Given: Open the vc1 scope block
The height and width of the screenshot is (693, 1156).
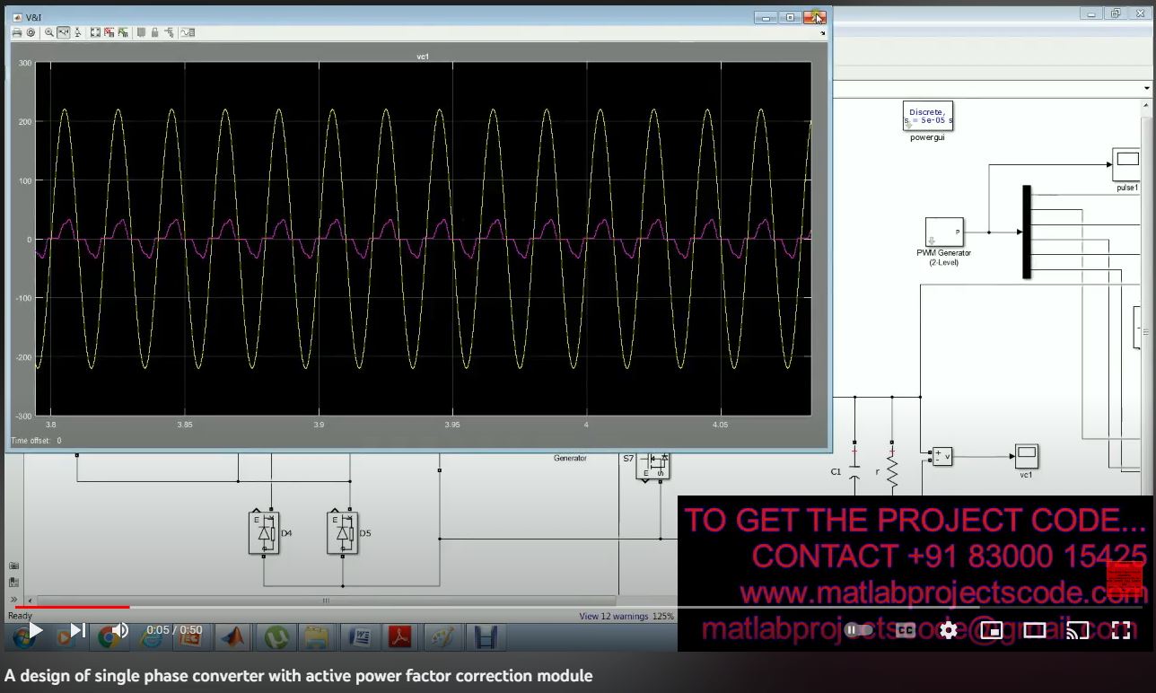Looking at the screenshot, I should point(1026,456).
